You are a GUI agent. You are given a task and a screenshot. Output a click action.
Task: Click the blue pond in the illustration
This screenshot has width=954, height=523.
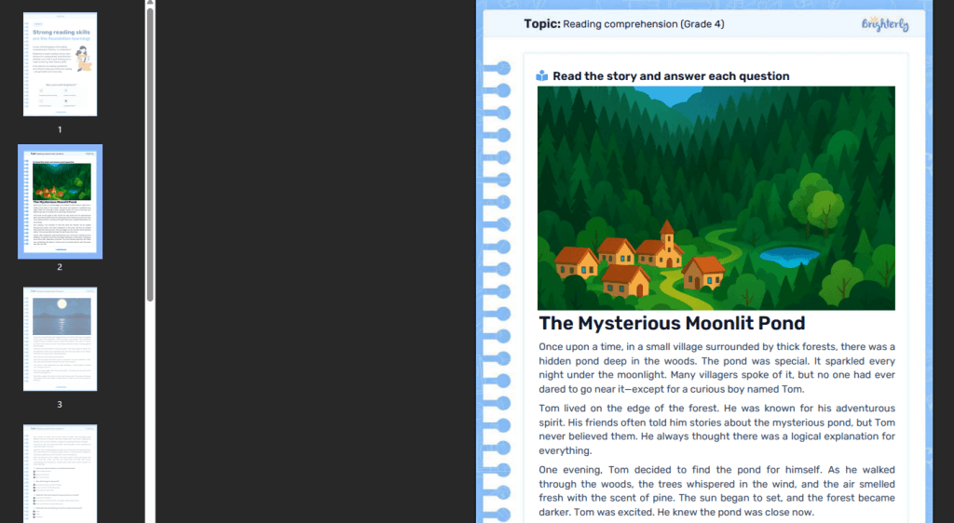pyautogui.click(x=789, y=256)
